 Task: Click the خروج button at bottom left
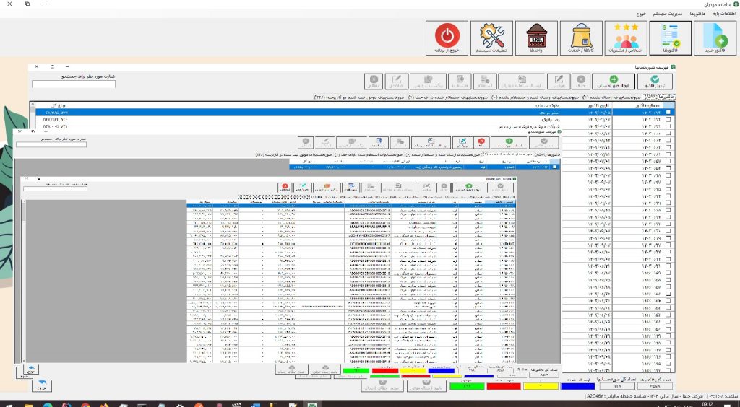coord(43,385)
